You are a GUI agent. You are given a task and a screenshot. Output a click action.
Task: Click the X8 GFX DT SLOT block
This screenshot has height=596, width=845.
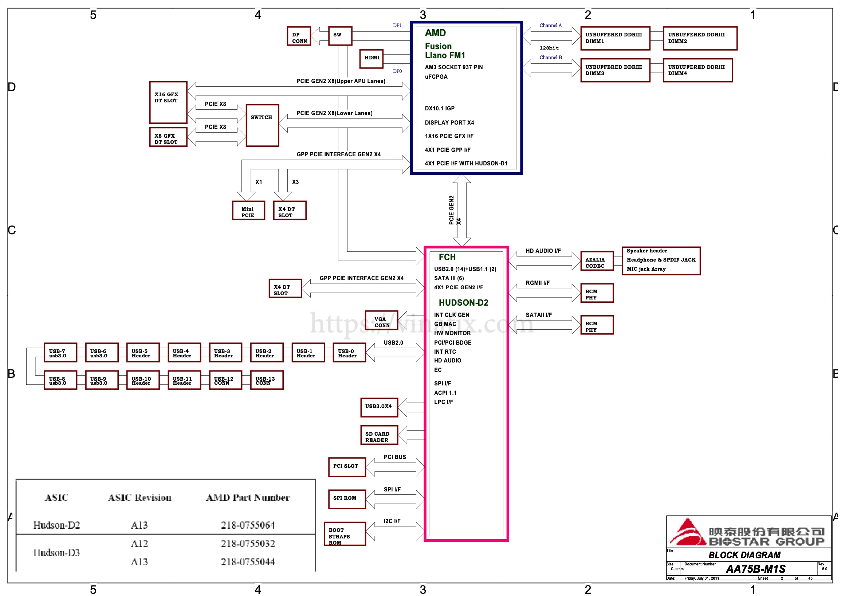(168, 137)
